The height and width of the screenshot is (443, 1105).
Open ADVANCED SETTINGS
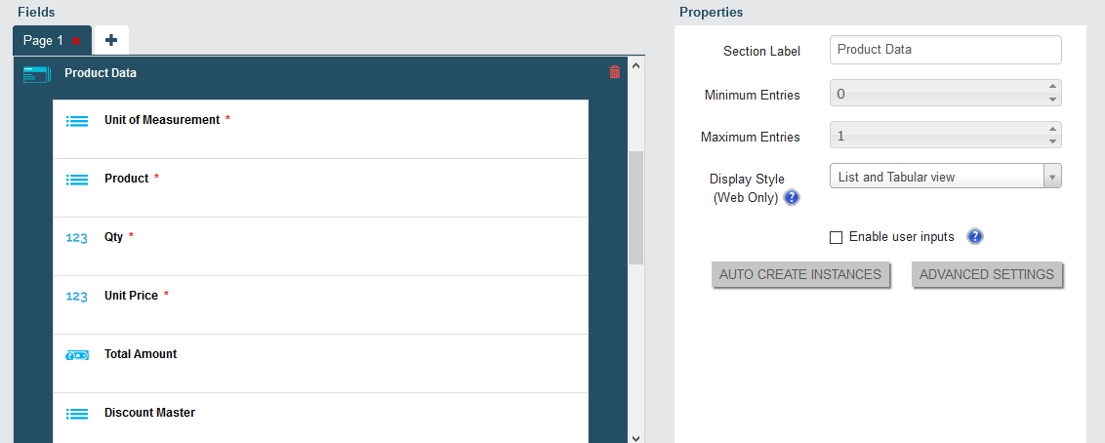pyautogui.click(x=987, y=274)
